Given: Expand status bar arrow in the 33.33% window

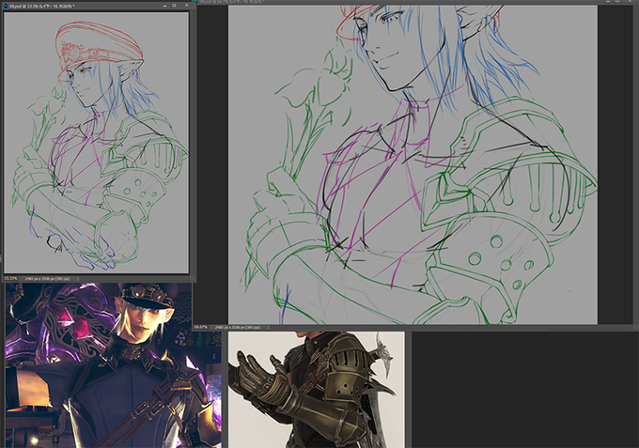Looking at the screenshot, I should pos(77,279).
